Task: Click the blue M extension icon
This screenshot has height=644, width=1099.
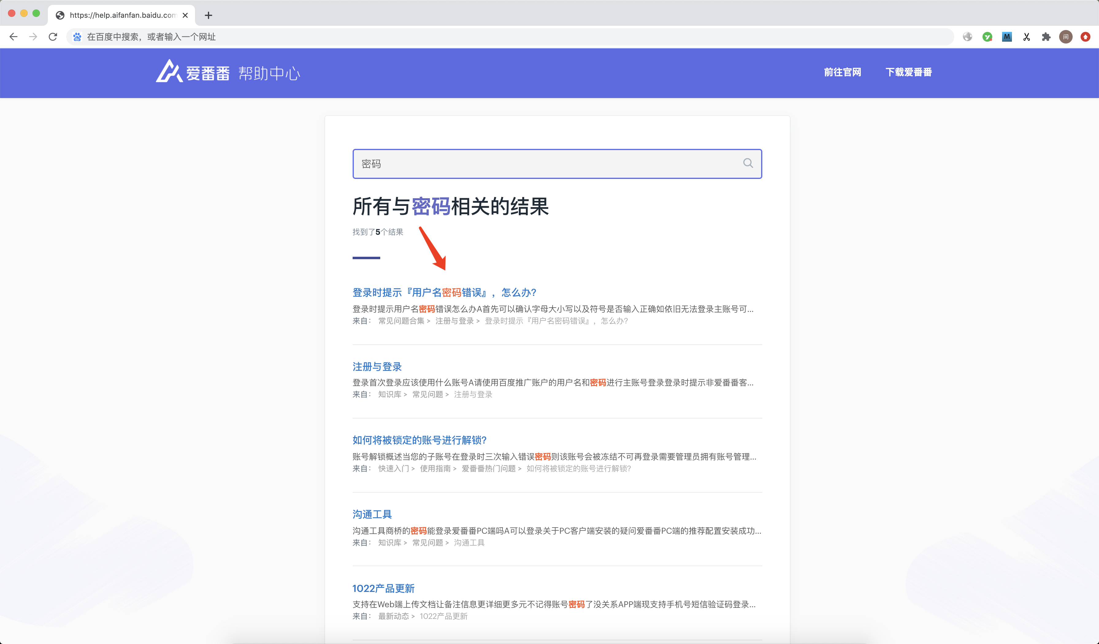Action: tap(1006, 37)
